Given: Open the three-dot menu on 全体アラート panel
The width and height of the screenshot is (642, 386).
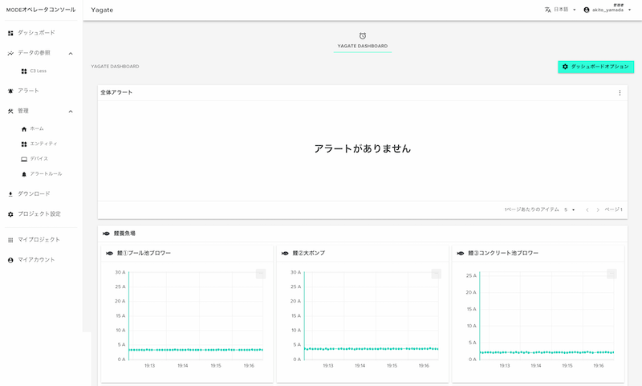Looking at the screenshot, I should coord(620,93).
